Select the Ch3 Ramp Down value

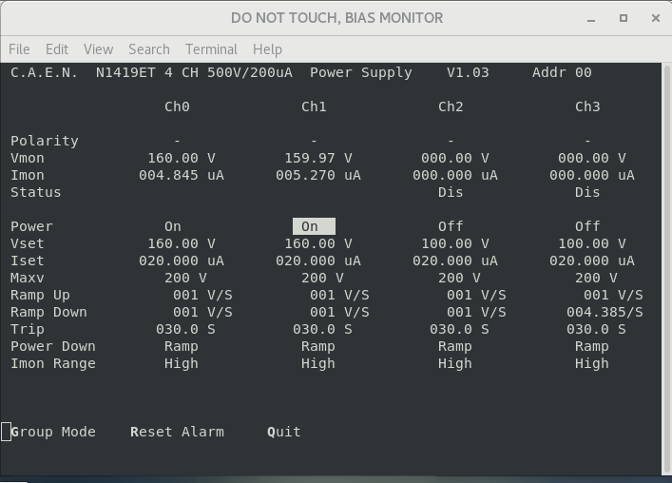[x=605, y=312]
